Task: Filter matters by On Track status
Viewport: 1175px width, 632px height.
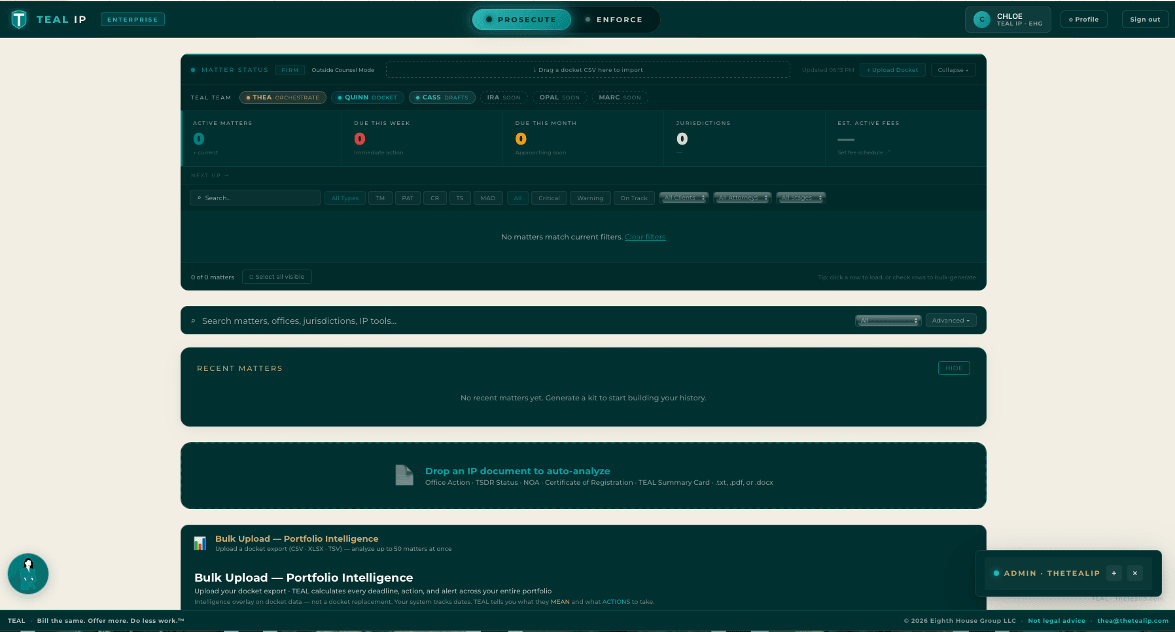Action: tap(634, 198)
